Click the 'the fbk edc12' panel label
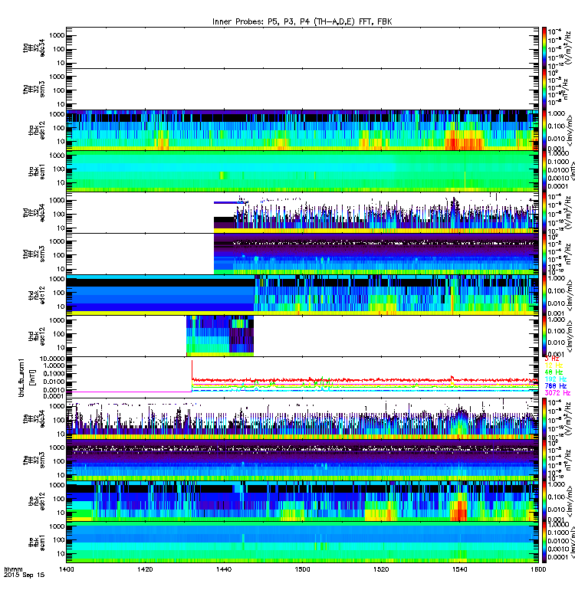Viewport: 575px width, 613px height. point(37,501)
